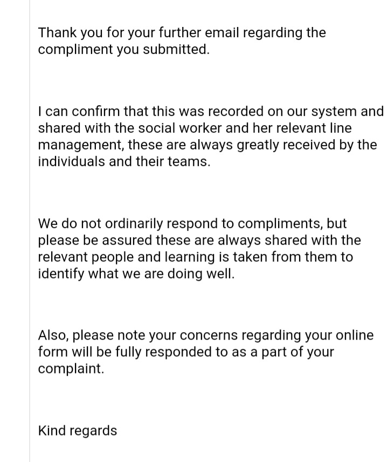Image resolution: width=388 pixels, height=462 pixels.
Task: Click the word 'complaint.'
Action: (x=71, y=369)
